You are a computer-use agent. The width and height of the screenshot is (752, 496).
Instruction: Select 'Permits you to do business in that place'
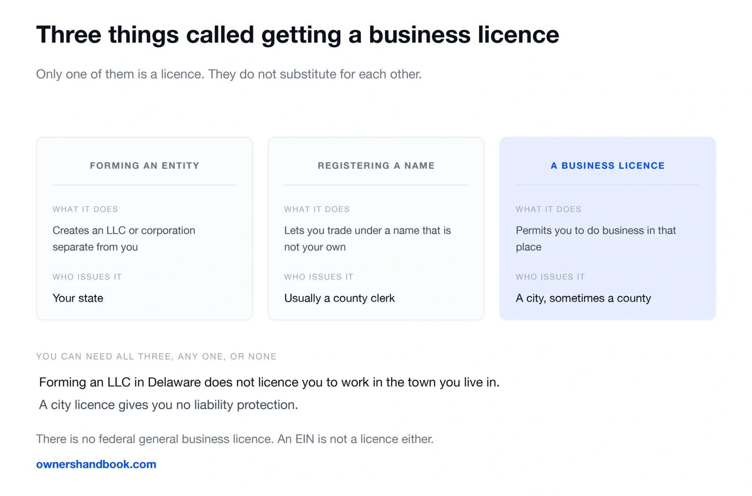[x=595, y=239]
